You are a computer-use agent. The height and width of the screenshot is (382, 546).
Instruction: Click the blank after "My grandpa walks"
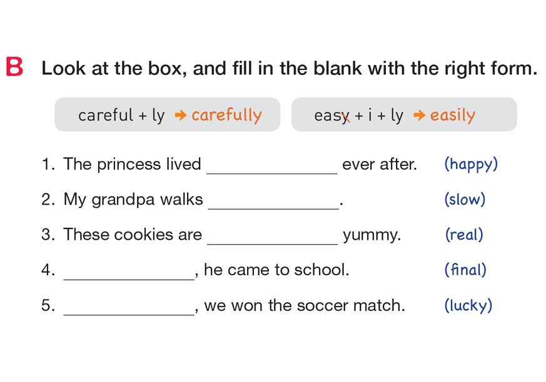(271, 202)
